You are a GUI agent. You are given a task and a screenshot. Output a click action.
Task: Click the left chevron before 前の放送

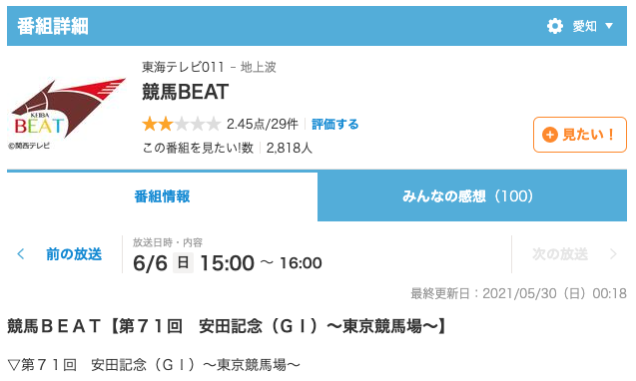(x=21, y=254)
